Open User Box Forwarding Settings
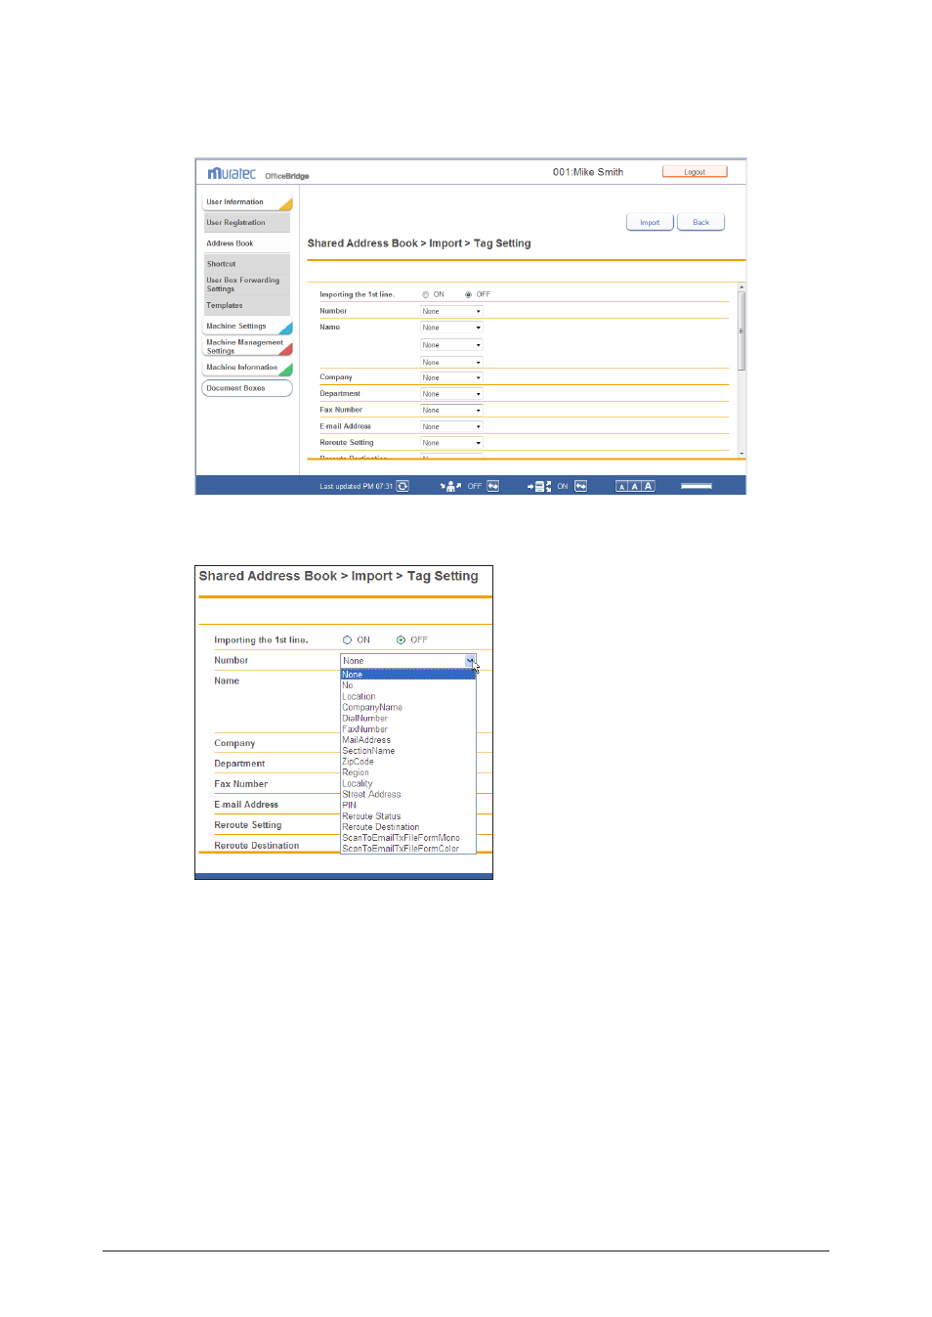932x1317 pixels. pos(246,285)
